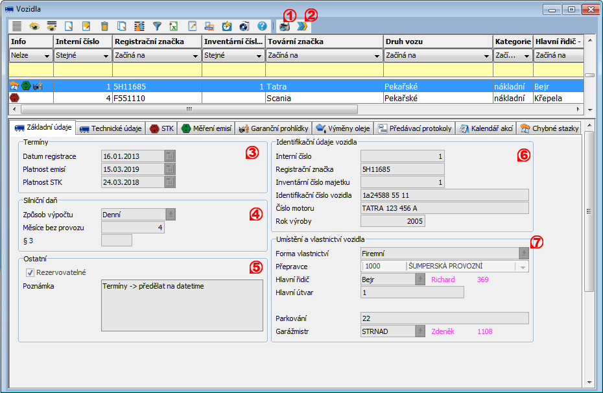Toggle the Rezervovatelné checkbox
603x393 pixels.
(x=30, y=273)
